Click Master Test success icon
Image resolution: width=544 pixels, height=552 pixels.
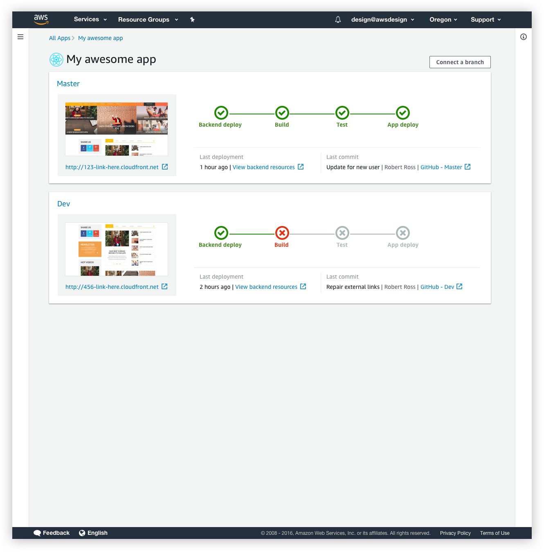342,113
